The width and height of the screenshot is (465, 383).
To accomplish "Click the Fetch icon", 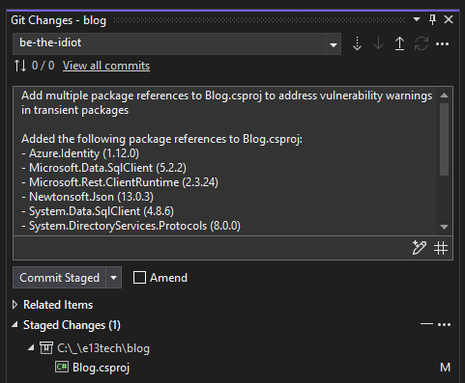I will pos(357,43).
